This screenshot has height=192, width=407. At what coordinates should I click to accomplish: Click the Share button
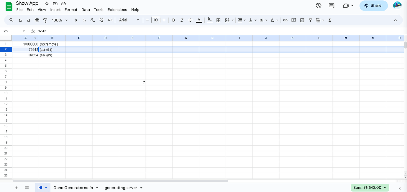click(373, 6)
